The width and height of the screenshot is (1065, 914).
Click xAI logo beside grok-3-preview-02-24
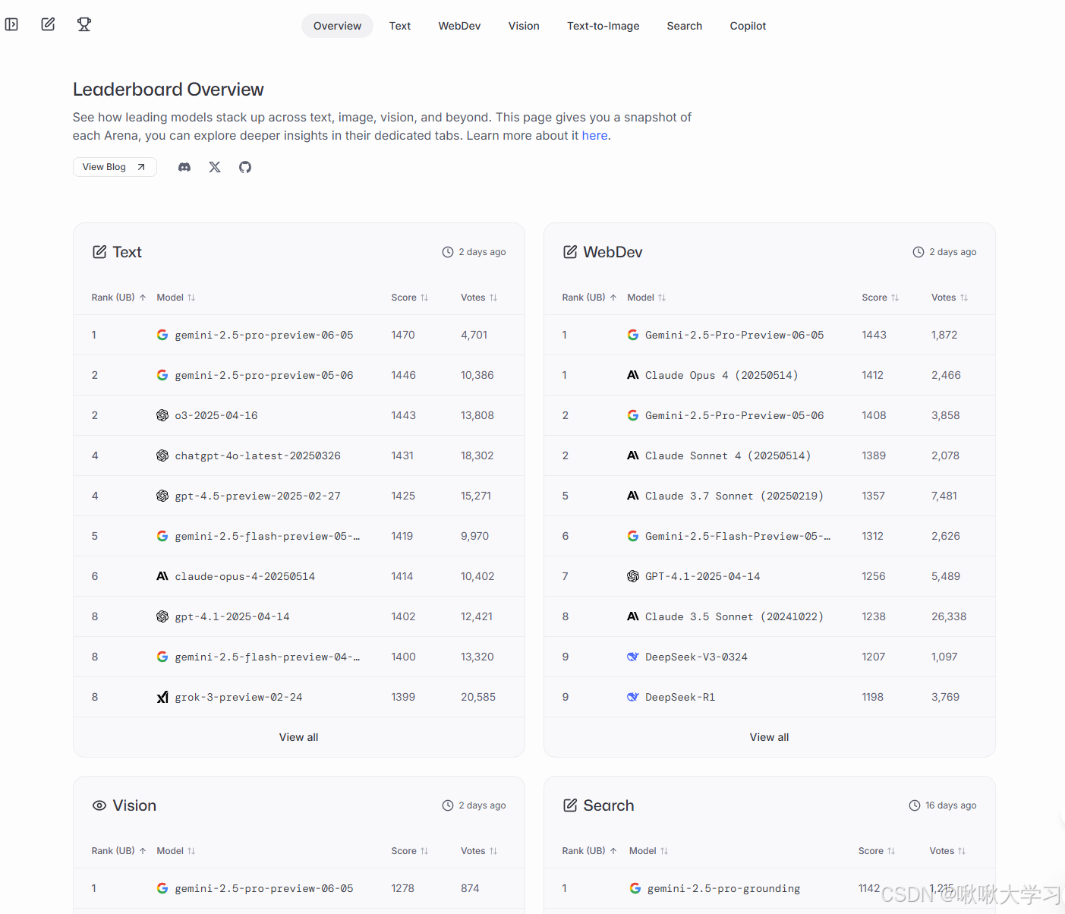click(162, 697)
